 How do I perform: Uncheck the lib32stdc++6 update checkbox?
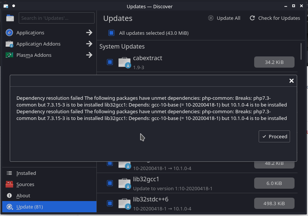[110, 203]
